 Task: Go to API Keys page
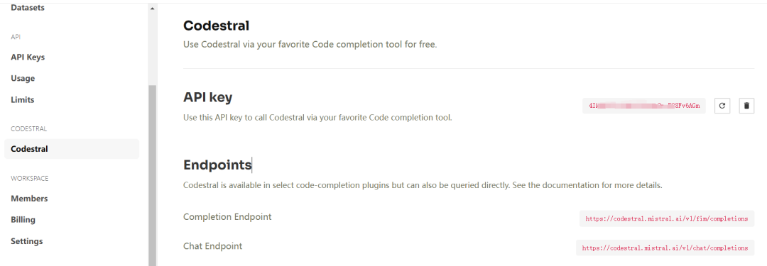(28, 57)
